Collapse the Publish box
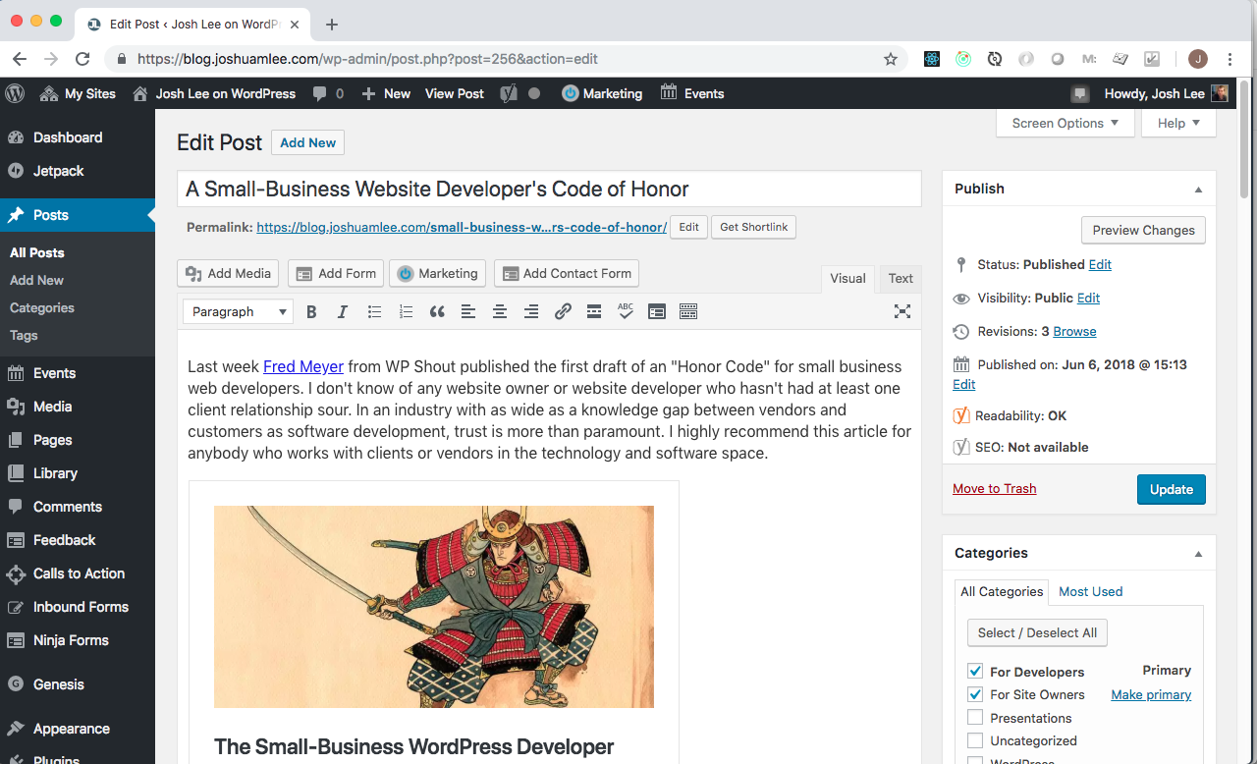 pos(1198,189)
